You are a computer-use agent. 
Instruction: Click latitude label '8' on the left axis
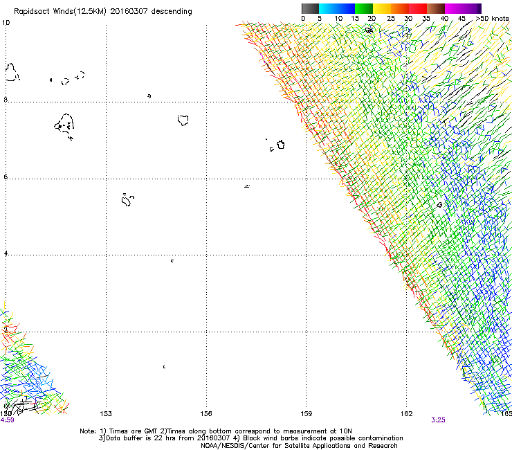6,100
